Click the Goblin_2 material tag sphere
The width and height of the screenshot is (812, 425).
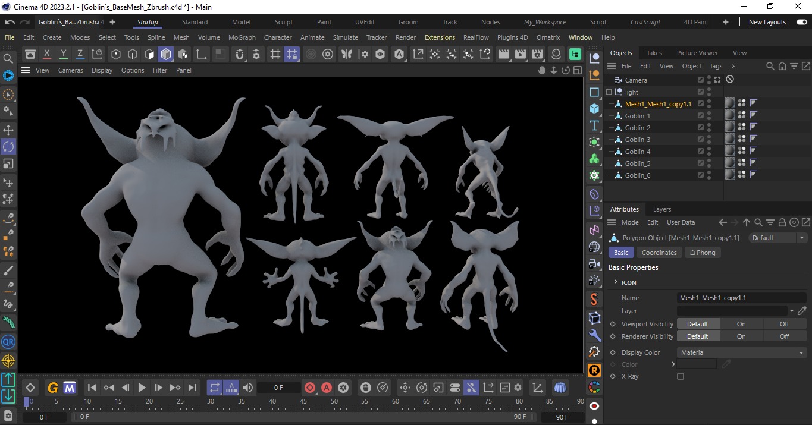click(730, 128)
